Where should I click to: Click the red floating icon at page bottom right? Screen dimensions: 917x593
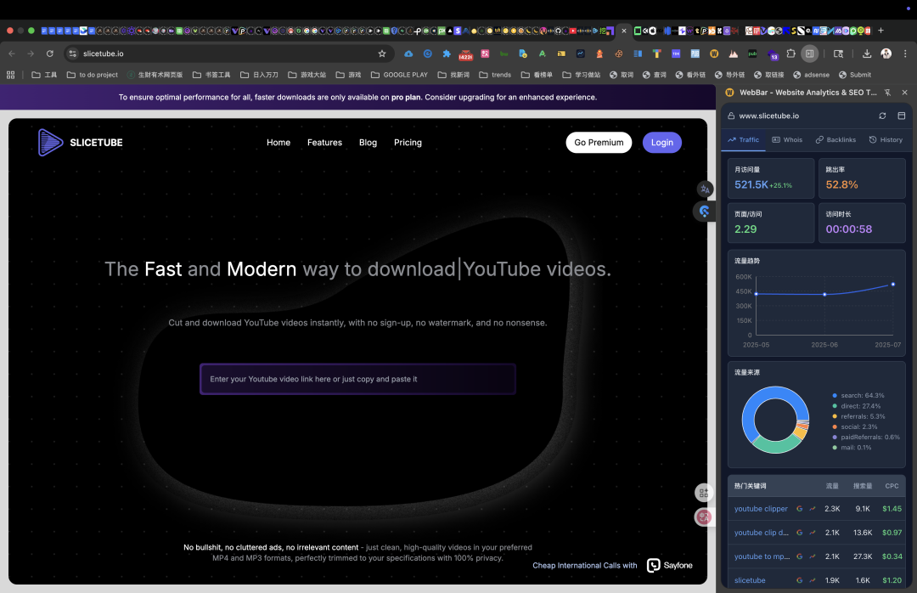pos(704,517)
